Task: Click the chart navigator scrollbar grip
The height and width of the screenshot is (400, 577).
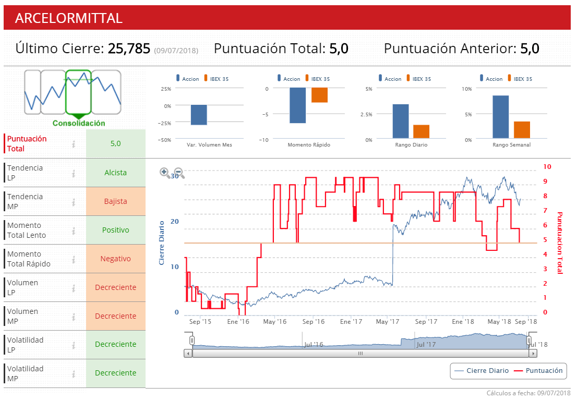Action: pyautogui.click(x=360, y=353)
